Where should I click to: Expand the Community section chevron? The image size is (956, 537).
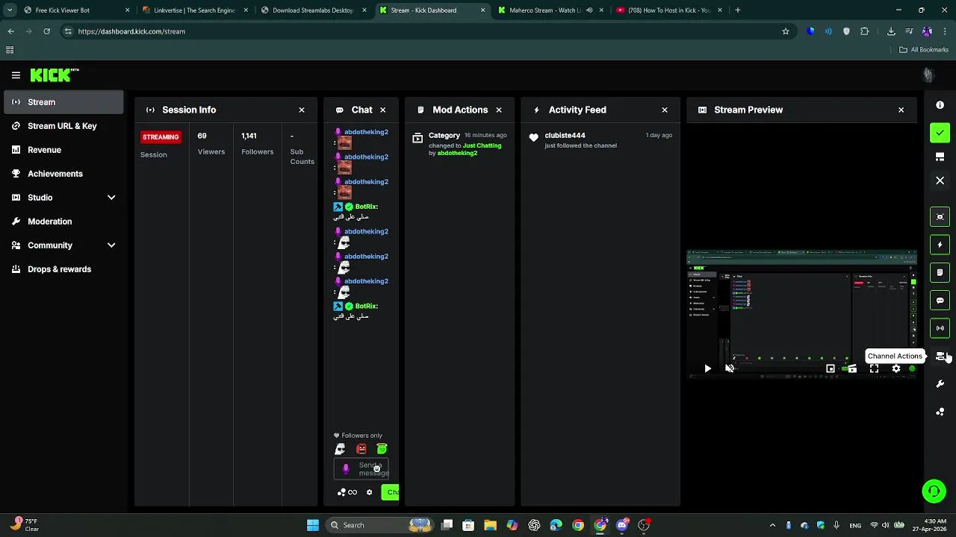pos(111,245)
